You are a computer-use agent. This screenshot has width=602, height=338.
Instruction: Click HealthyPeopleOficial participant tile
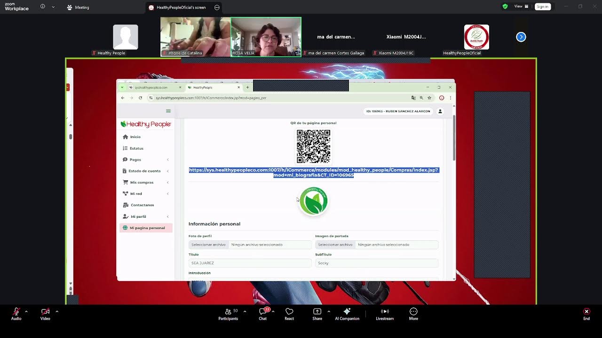point(476,37)
